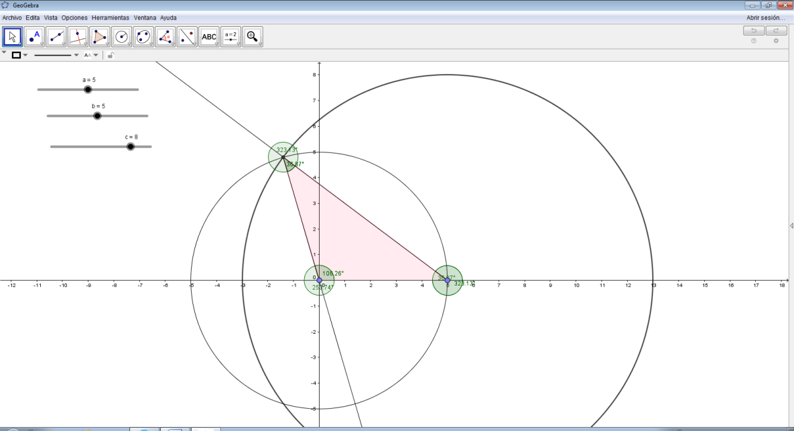The image size is (794, 431).
Task: Open the AA text size dropdown arrow
Action: pyautogui.click(x=96, y=55)
